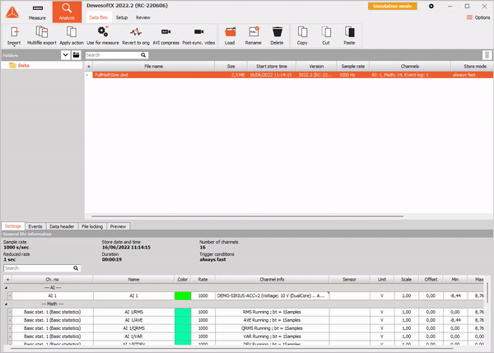Open the Data header tab
This screenshot has height=353, width=494.
tap(62, 226)
